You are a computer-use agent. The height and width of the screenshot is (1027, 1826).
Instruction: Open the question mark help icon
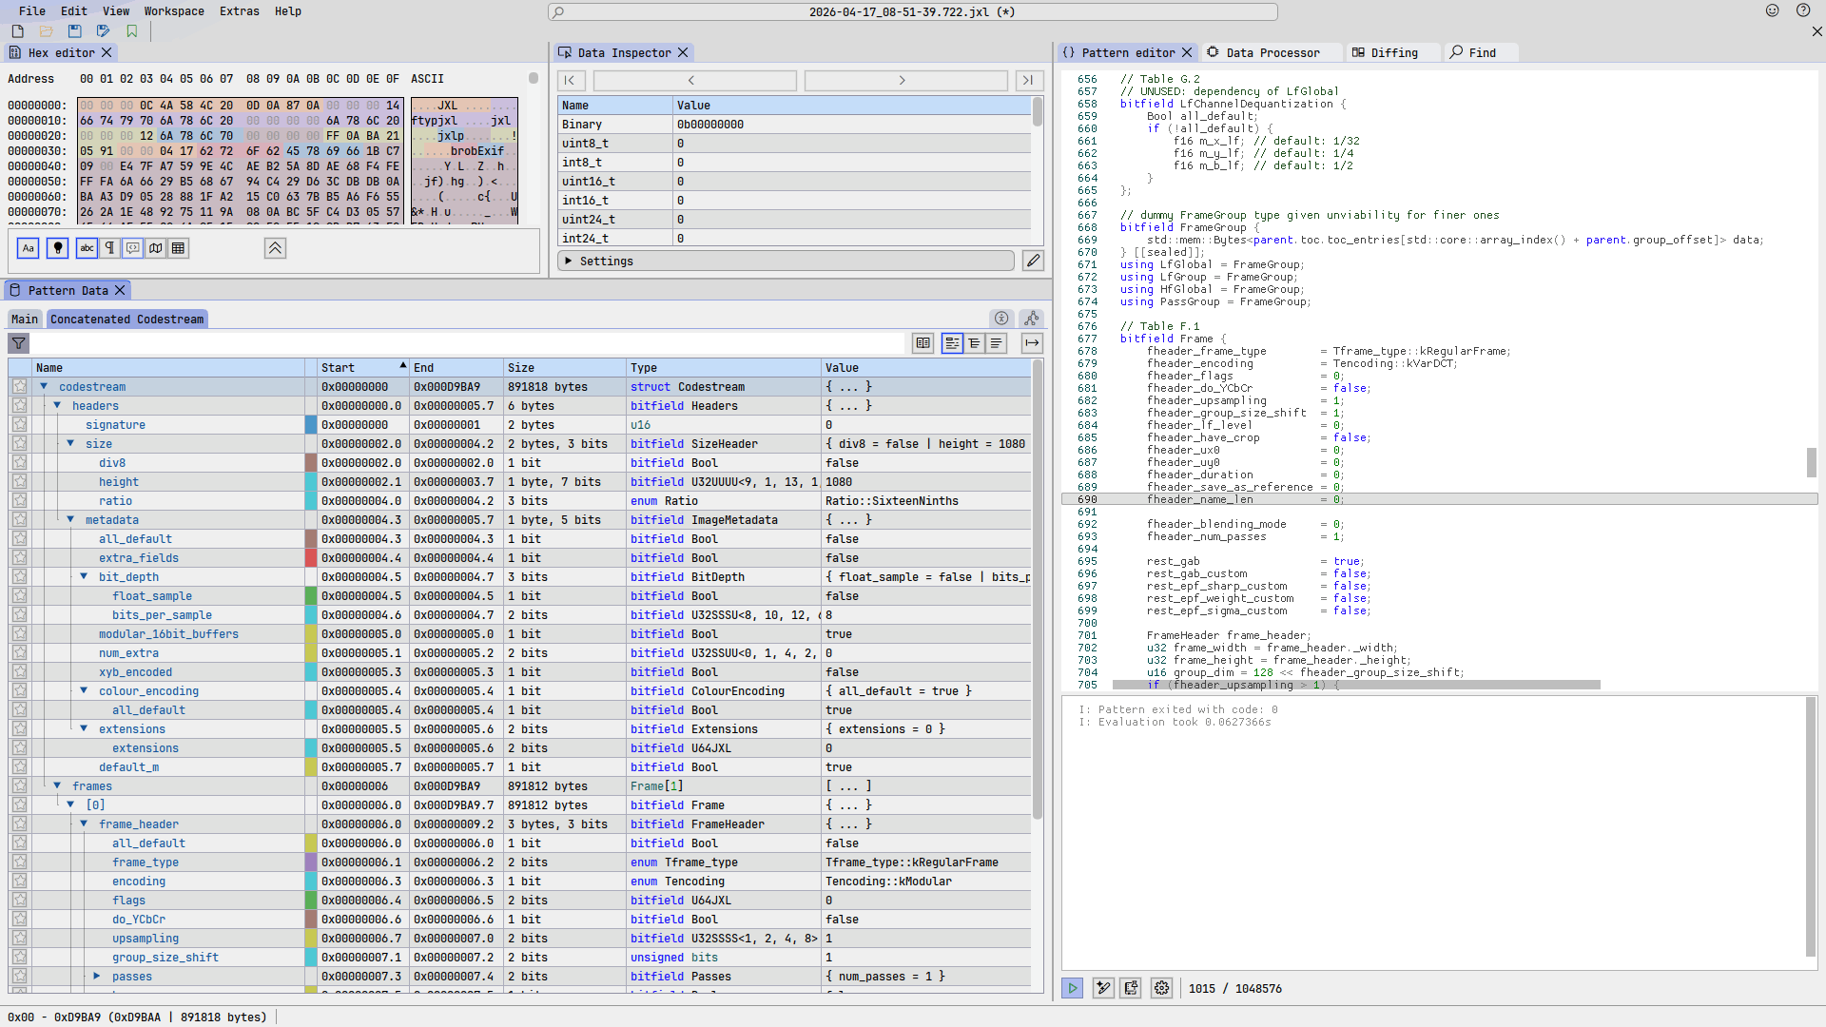(1803, 10)
